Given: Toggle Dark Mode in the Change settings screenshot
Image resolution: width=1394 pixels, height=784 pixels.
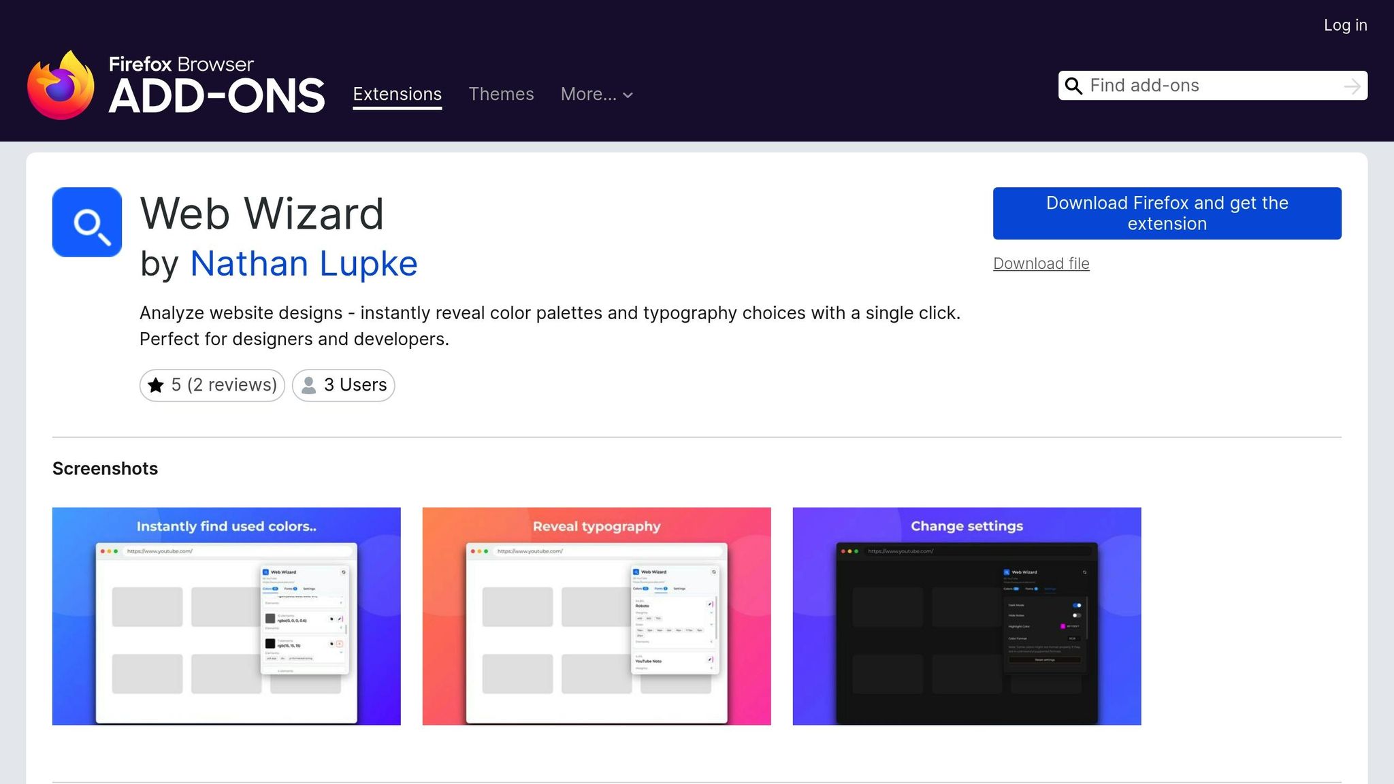Looking at the screenshot, I should pos(1076,605).
